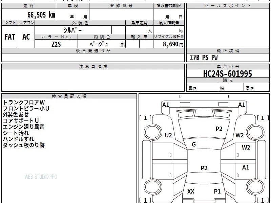This screenshot has height=203, width=271.
Task: Select the exterior color シルバー
Action: tap(72, 30)
